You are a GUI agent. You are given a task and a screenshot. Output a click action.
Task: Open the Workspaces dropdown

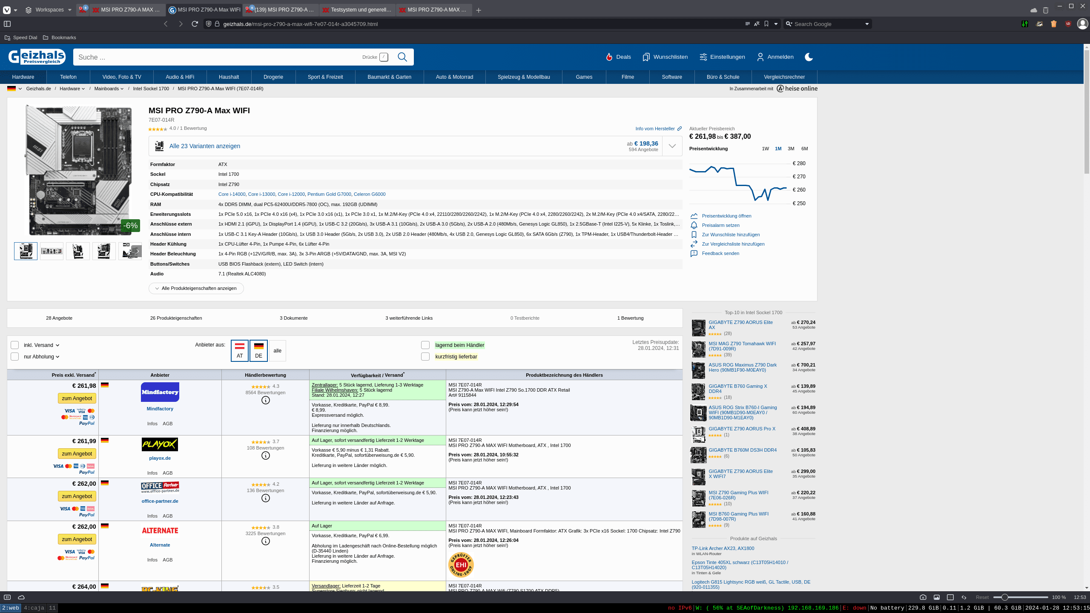[49, 10]
